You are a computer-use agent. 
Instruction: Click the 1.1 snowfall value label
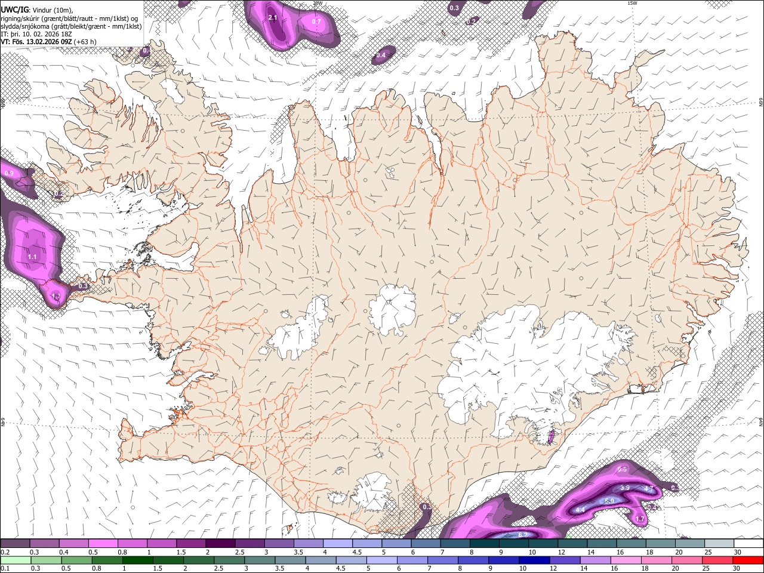(x=32, y=257)
